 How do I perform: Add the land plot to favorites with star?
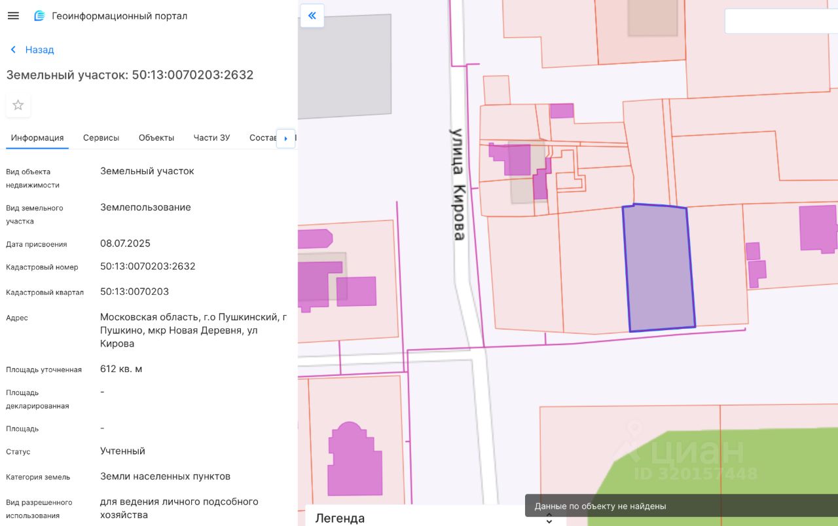(18, 105)
